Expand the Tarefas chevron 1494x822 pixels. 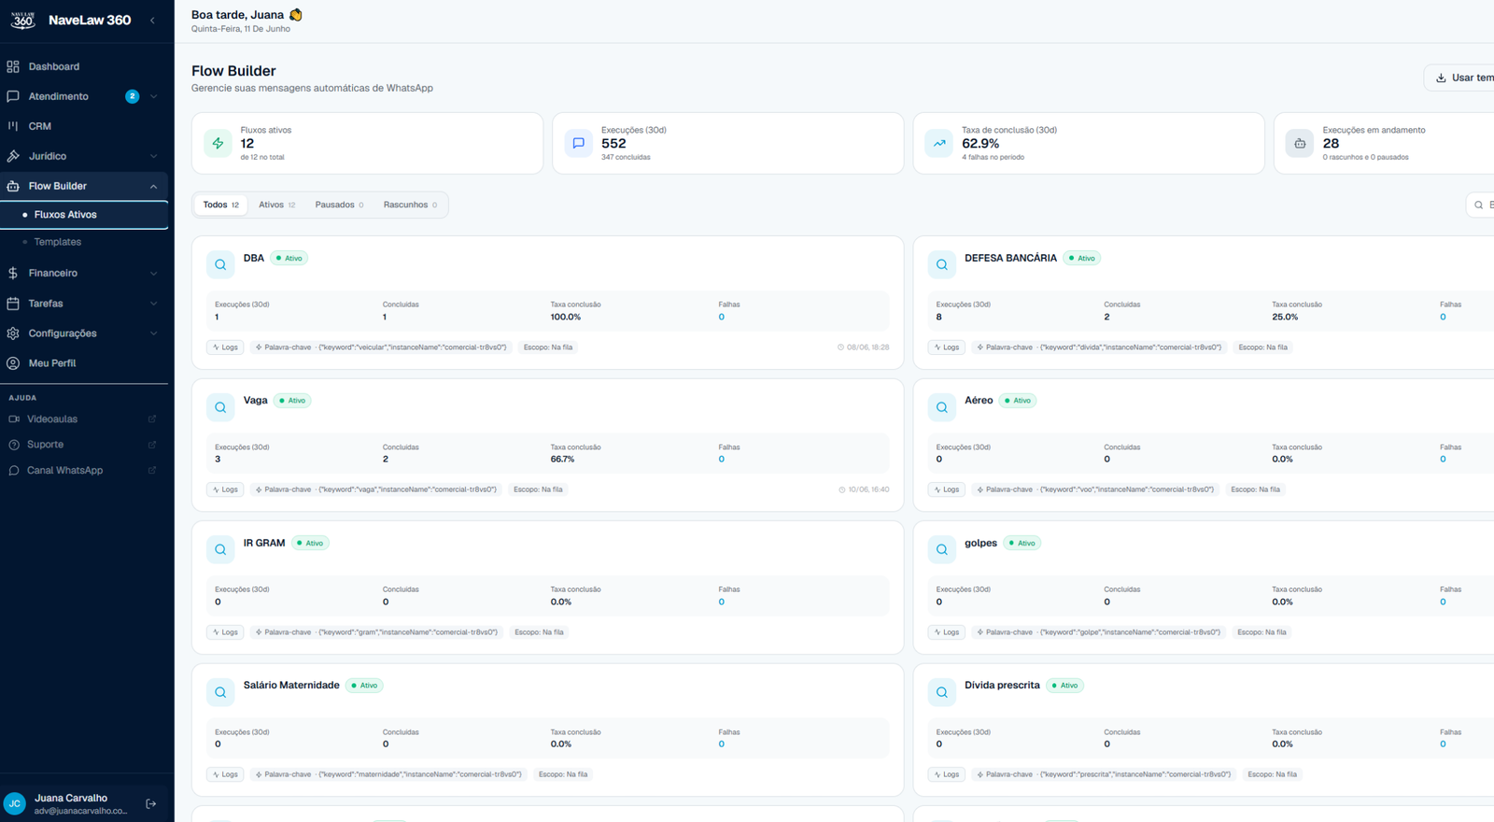[x=153, y=304]
